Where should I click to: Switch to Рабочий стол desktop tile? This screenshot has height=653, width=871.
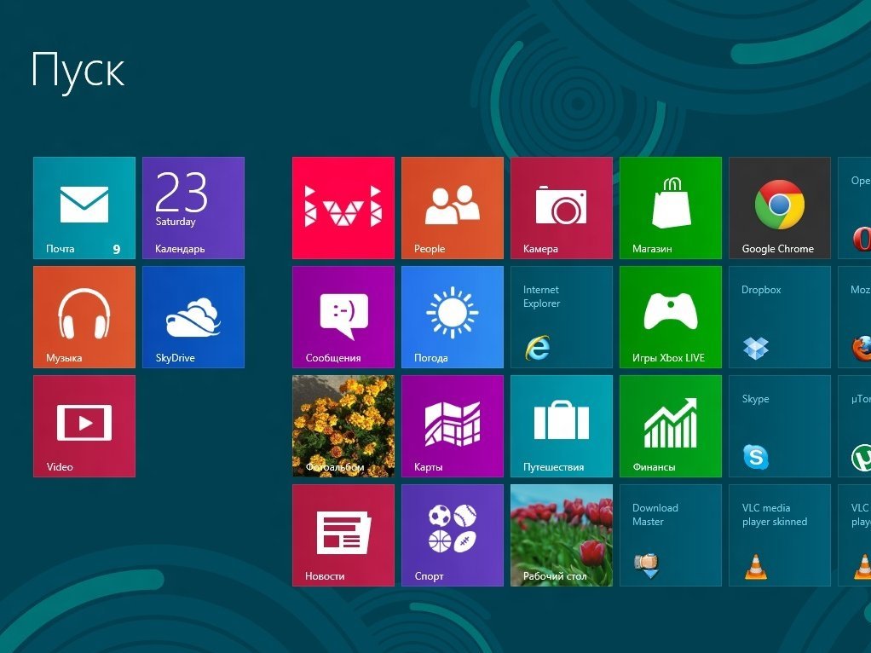pos(561,535)
